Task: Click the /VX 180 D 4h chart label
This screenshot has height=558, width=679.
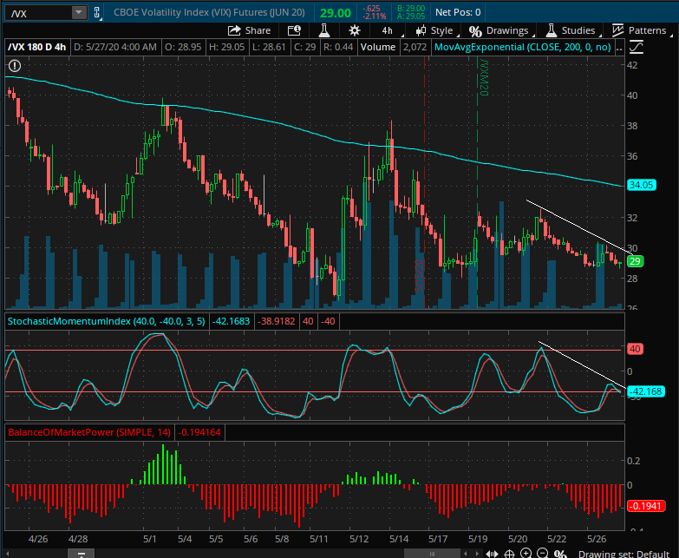Action: click(37, 47)
